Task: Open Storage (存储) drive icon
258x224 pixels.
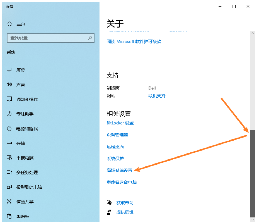Action: tap(9, 143)
